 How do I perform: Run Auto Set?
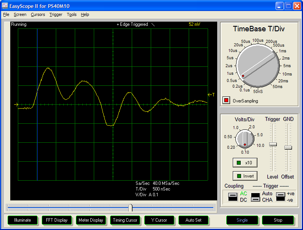click(193, 220)
